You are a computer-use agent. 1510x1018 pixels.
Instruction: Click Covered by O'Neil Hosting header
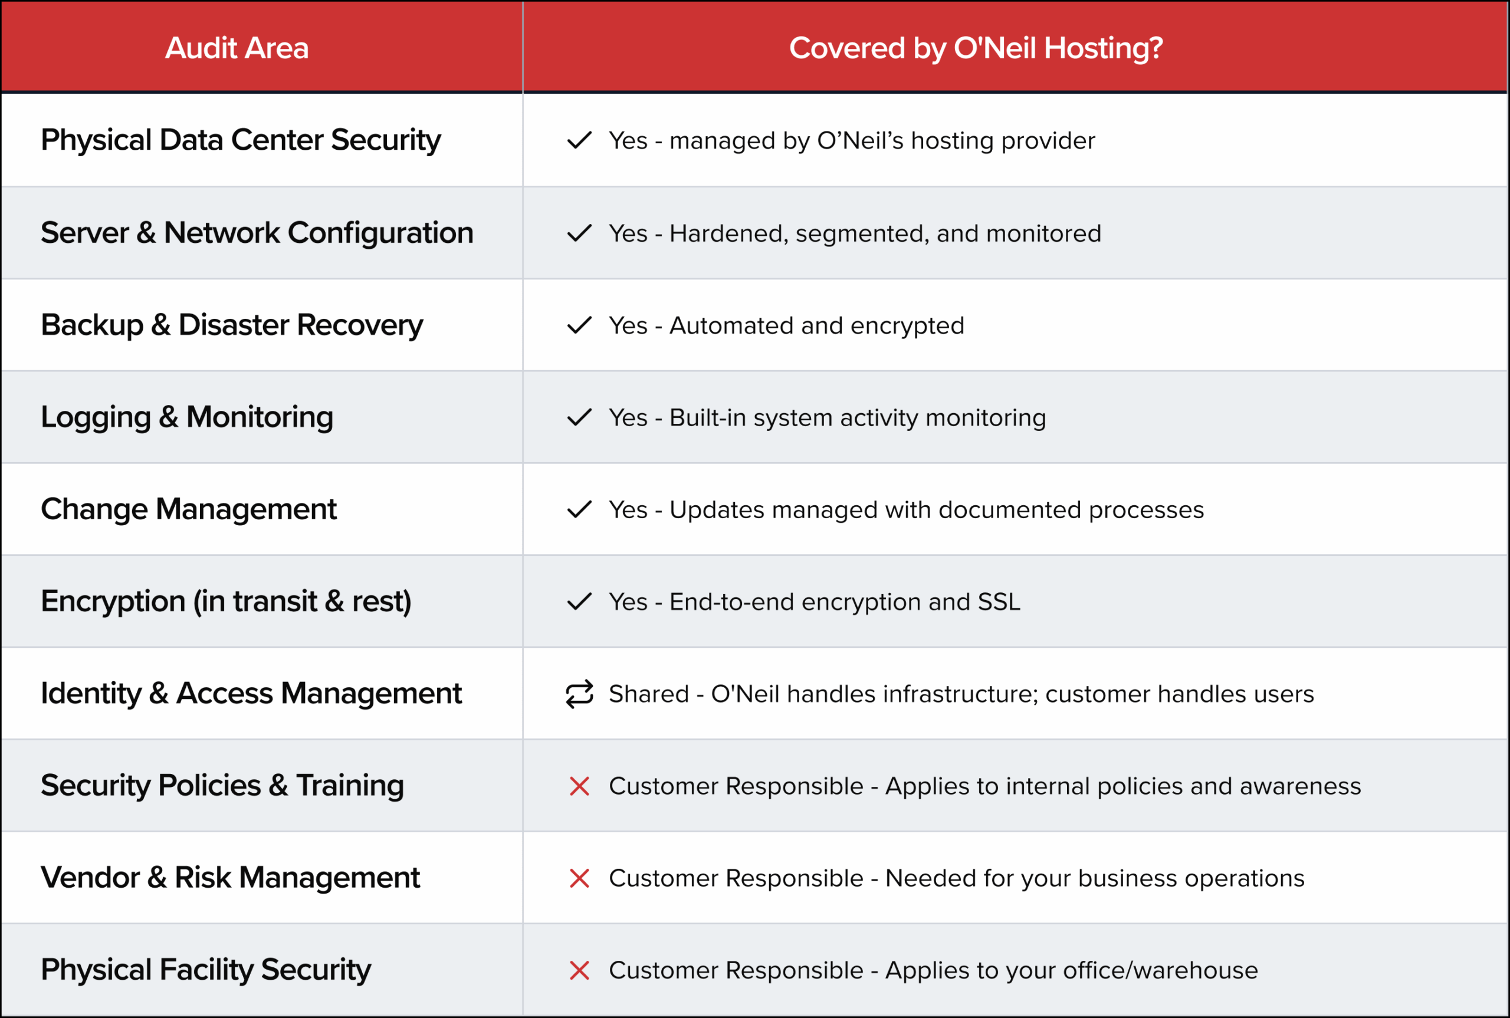tap(976, 48)
